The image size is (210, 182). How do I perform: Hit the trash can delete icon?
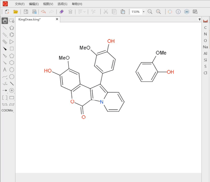click(x=70, y=12)
